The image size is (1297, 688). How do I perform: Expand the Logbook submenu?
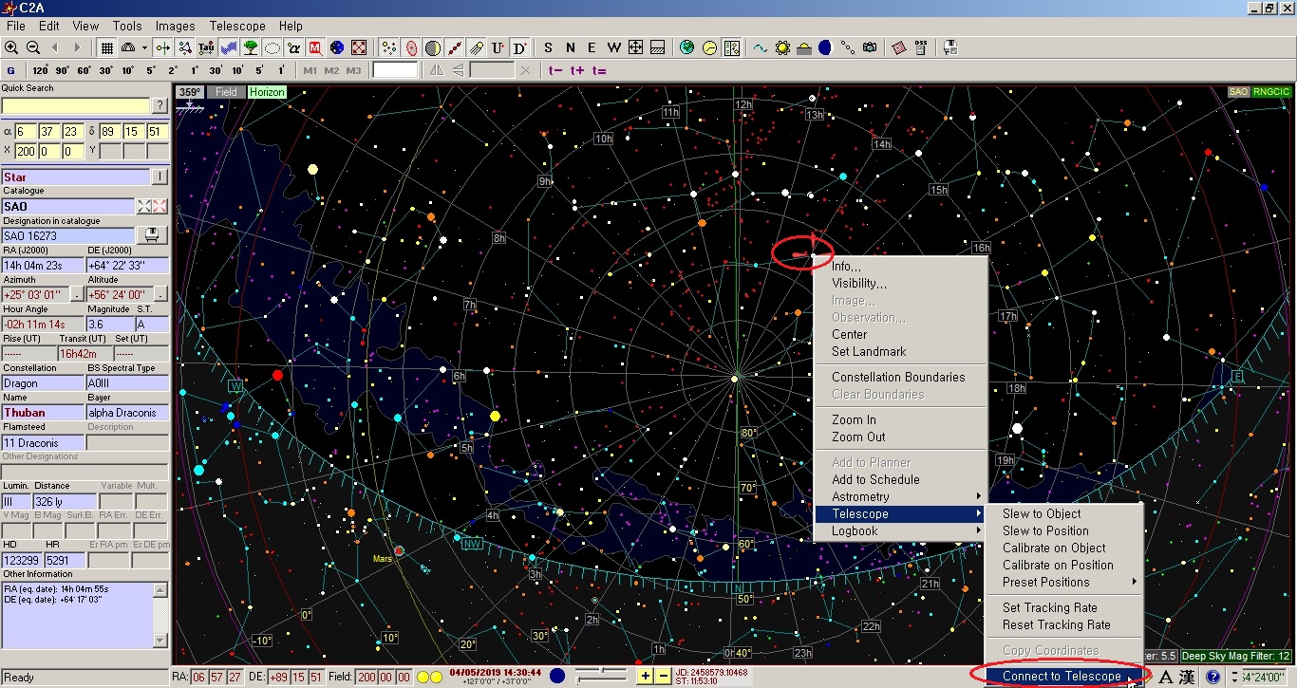[901, 530]
